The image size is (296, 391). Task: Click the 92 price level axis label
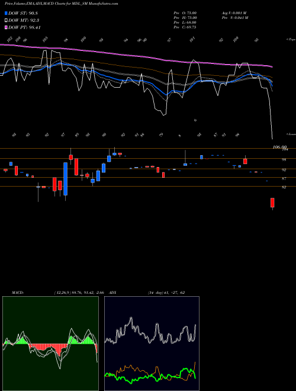(284, 170)
